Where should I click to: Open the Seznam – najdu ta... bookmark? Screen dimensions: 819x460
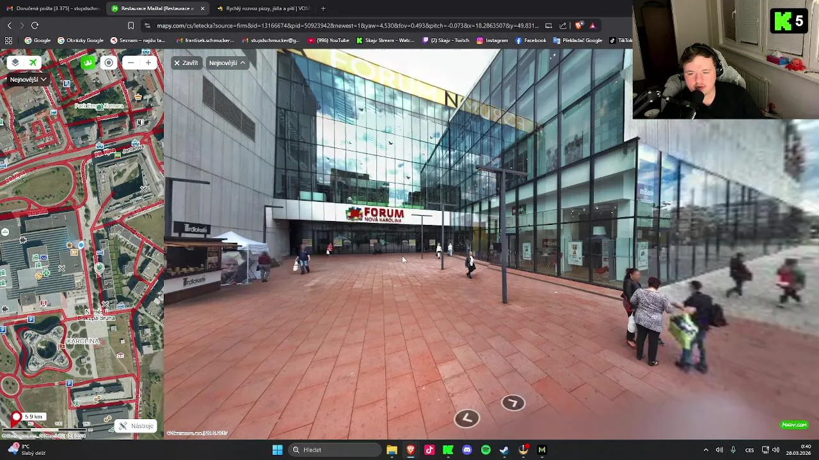(x=138, y=40)
